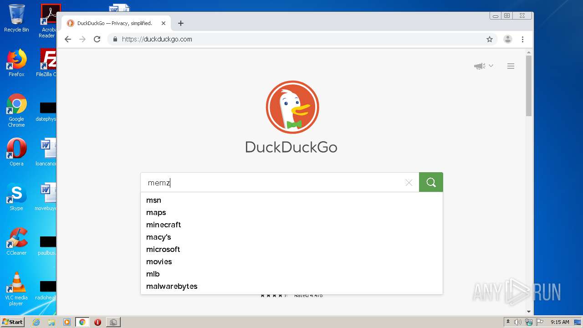The width and height of the screenshot is (583, 328).
Task: Open the megaphone announcements dropdown
Action: (x=483, y=66)
